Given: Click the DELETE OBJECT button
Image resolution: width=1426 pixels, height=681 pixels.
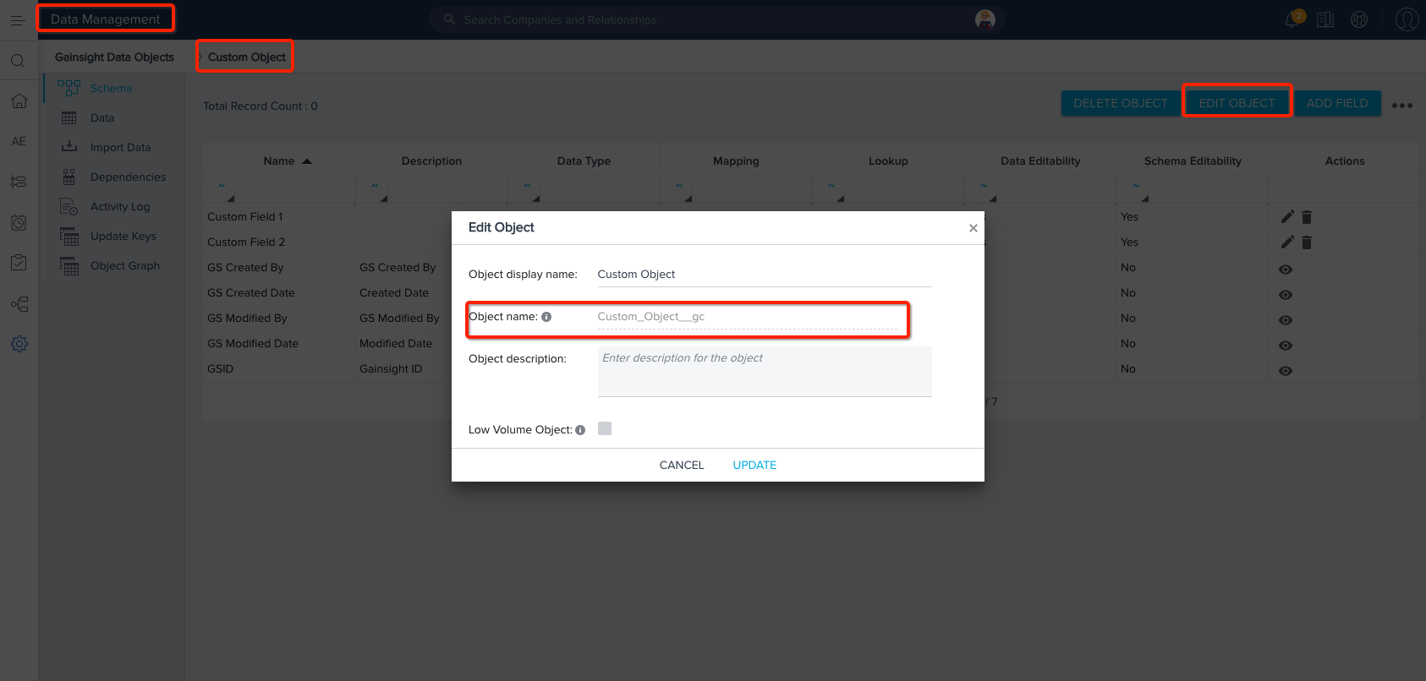Looking at the screenshot, I should 1121,103.
